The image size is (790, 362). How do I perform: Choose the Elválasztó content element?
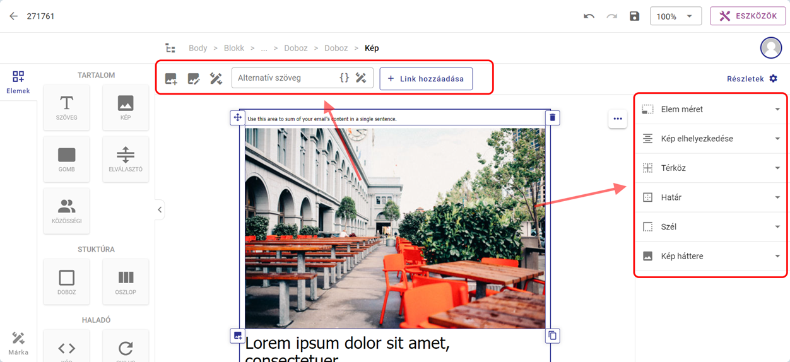[x=126, y=160]
